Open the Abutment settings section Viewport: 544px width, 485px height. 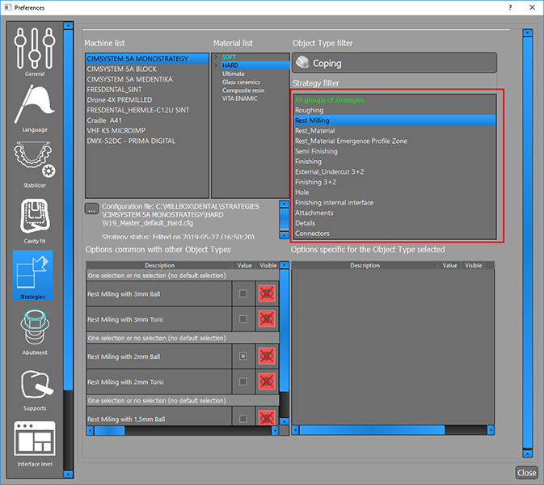tap(34, 332)
